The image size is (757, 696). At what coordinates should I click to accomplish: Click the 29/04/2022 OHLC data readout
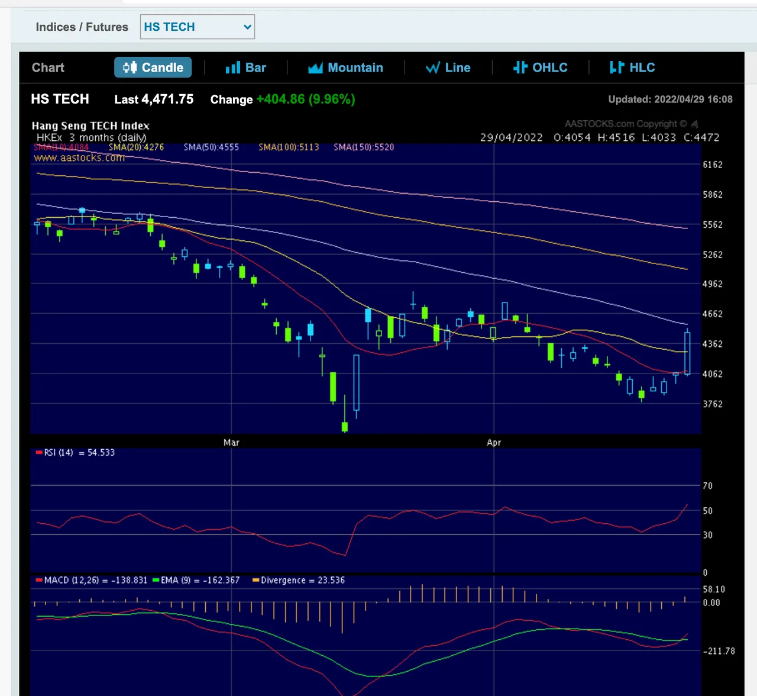600,137
